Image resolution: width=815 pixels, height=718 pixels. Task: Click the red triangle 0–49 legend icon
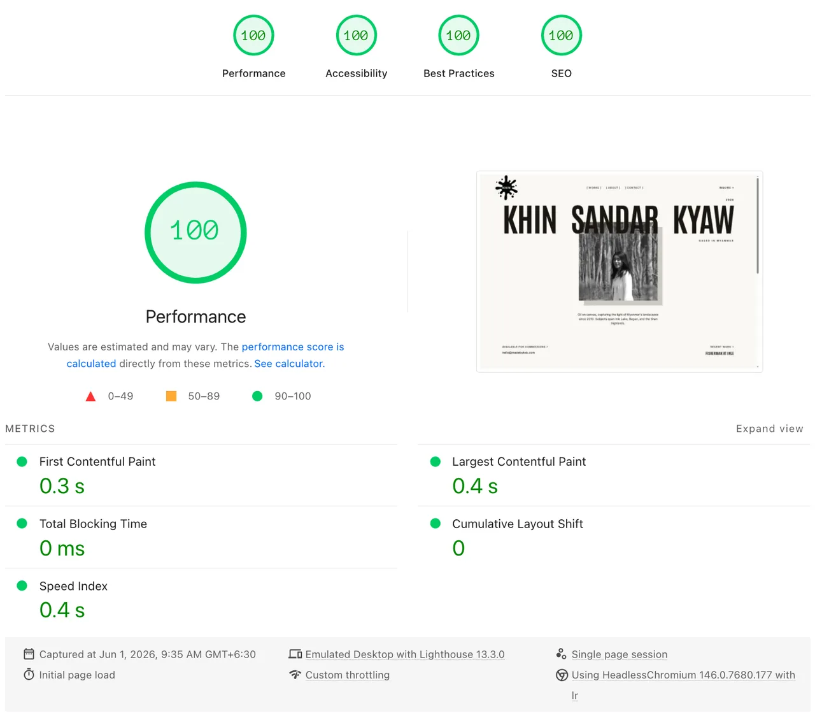[90, 396]
